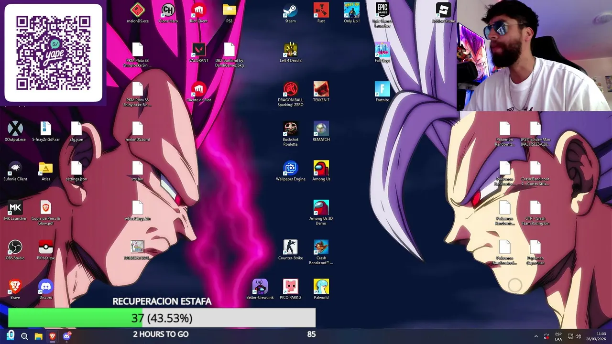This screenshot has width=612, height=344.
Task: Select the XOutput.exe icon
Action: pos(15,132)
